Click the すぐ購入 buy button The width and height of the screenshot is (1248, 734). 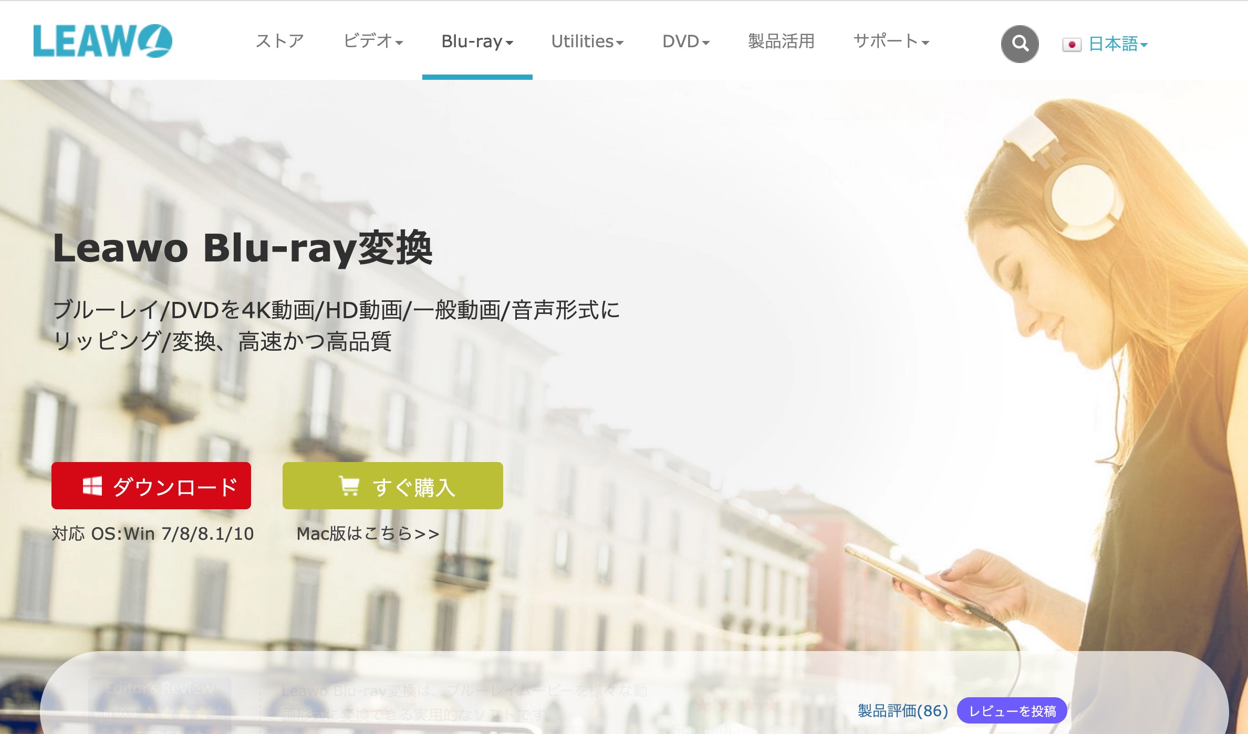[x=393, y=486]
